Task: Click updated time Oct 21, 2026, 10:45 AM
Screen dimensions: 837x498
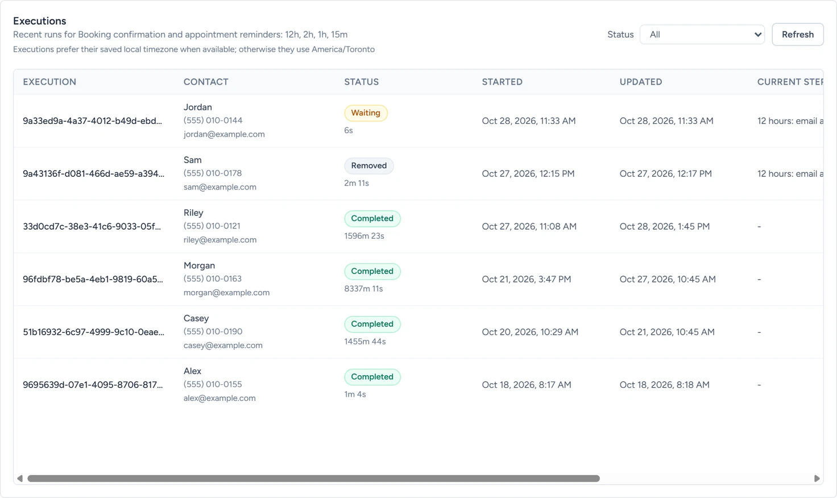Action: click(x=667, y=333)
